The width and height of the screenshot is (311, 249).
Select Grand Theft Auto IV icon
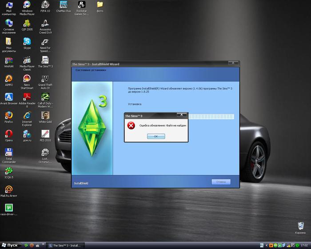45,82
